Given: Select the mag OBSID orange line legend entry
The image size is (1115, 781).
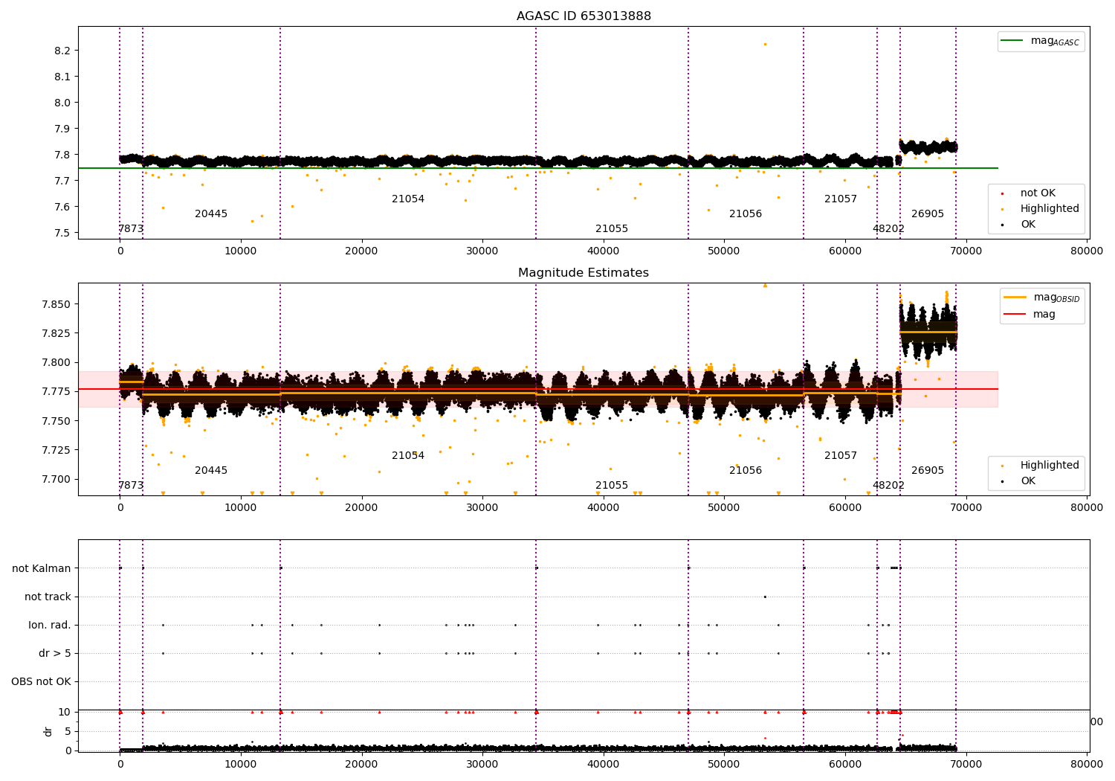Looking at the screenshot, I should [1042, 298].
